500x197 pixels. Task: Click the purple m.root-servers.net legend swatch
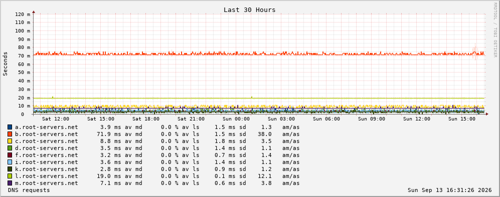tap(10, 183)
